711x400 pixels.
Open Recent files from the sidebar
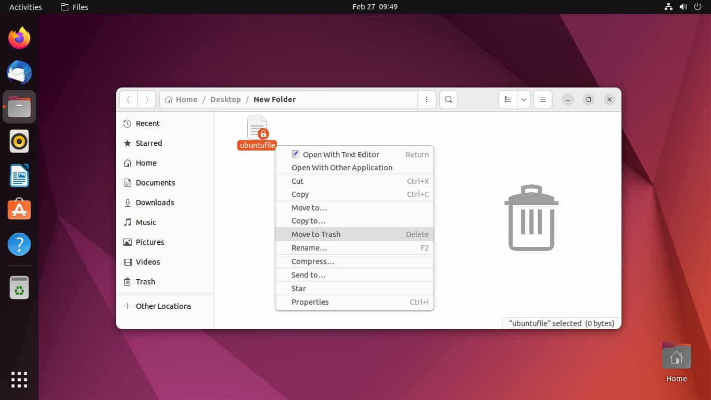pos(147,123)
